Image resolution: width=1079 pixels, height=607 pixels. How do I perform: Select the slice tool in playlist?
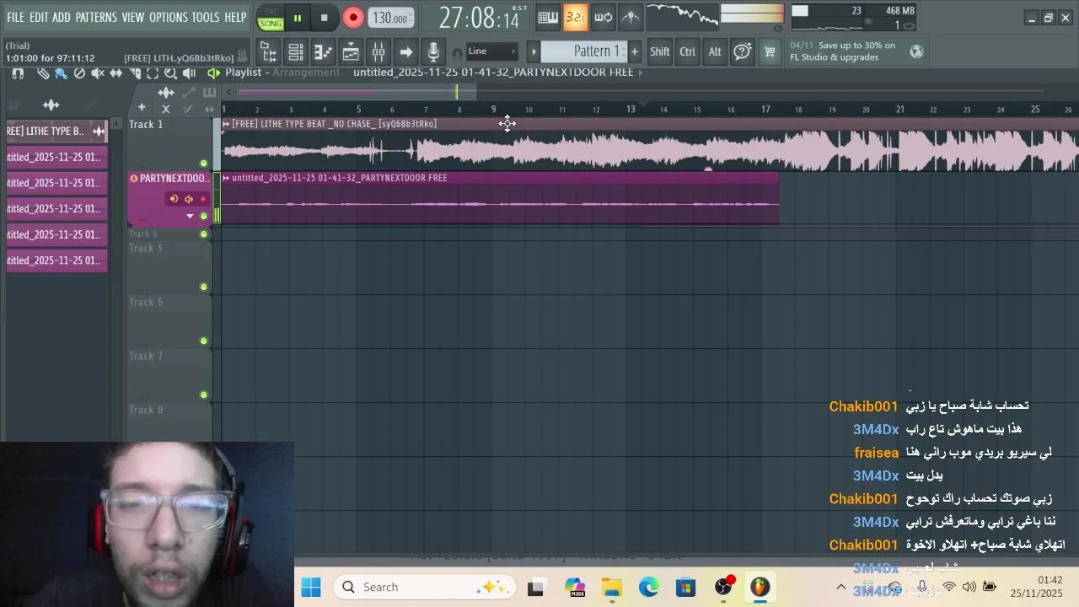click(x=134, y=73)
